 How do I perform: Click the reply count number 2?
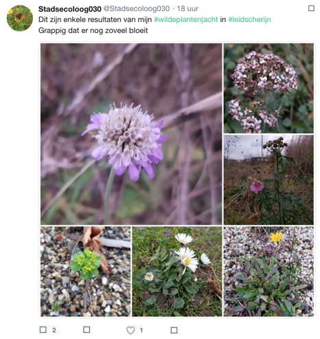pyautogui.click(x=54, y=330)
